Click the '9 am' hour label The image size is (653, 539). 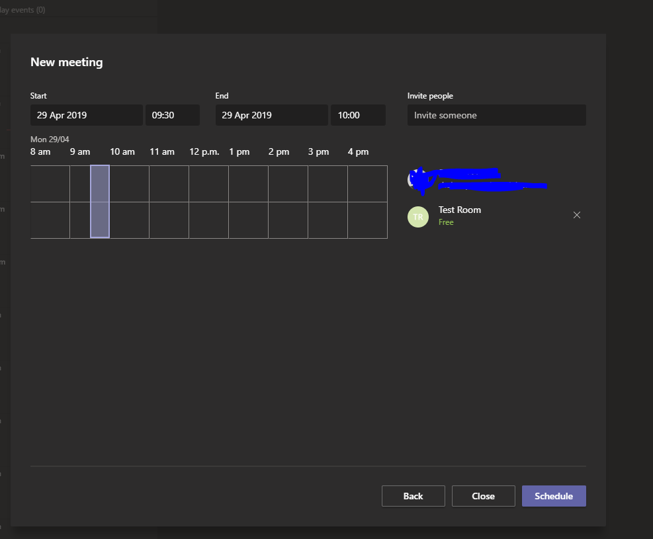[80, 152]
